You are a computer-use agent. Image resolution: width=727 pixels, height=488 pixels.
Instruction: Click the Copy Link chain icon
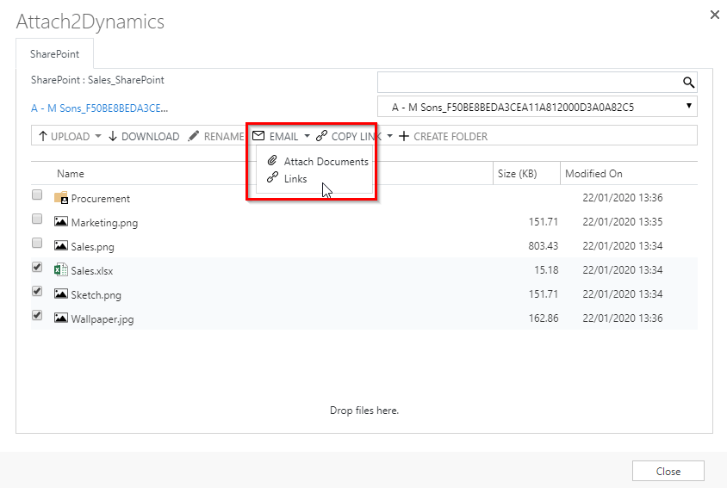coord(321,136)
